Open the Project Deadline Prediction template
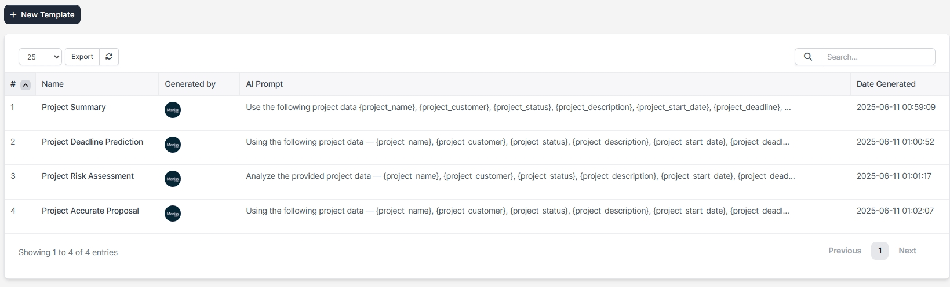 tap(92, 142)
